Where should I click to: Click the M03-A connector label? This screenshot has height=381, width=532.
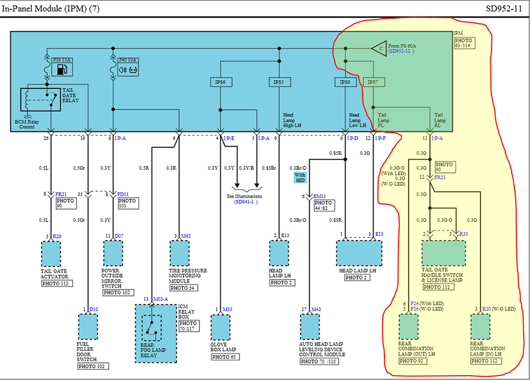pos(161,299)
